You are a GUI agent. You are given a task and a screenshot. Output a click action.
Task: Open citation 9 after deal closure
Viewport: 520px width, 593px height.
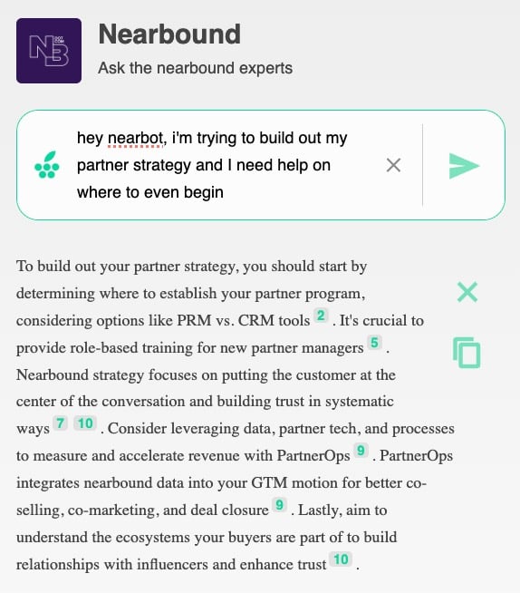click(x=280, y=505)
